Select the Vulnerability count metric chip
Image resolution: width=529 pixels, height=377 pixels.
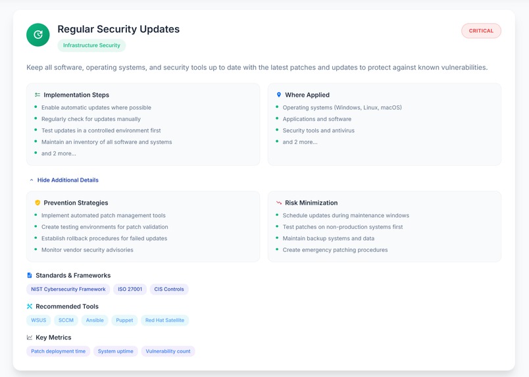click(x=168, y=351)
